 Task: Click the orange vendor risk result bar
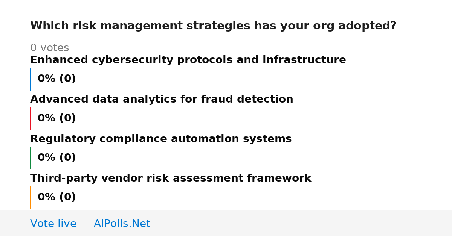[x=30, y=197]
